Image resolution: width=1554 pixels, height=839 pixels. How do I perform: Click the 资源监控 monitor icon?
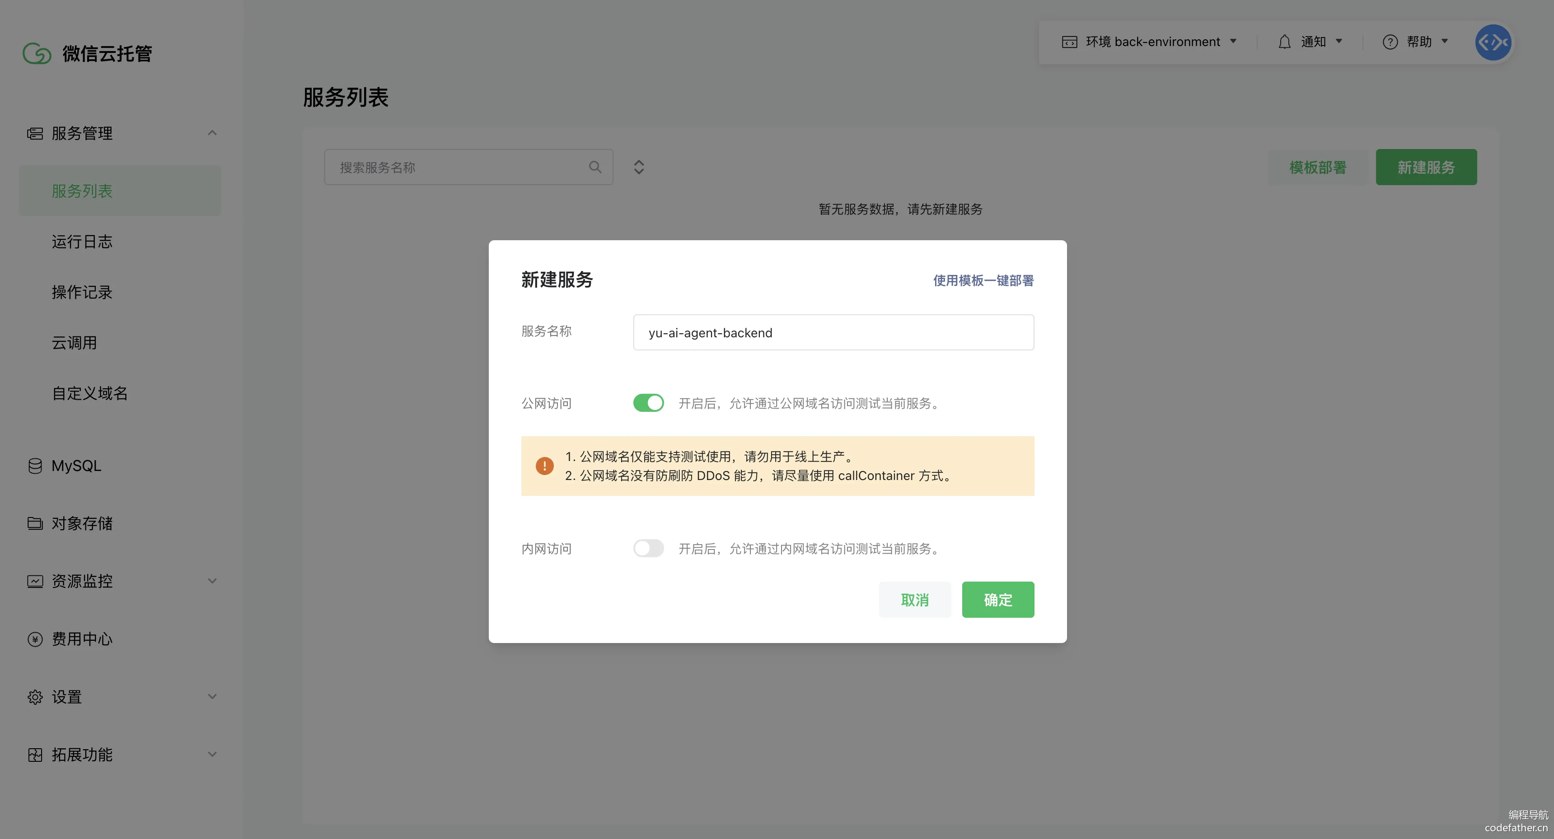point(35,581)
